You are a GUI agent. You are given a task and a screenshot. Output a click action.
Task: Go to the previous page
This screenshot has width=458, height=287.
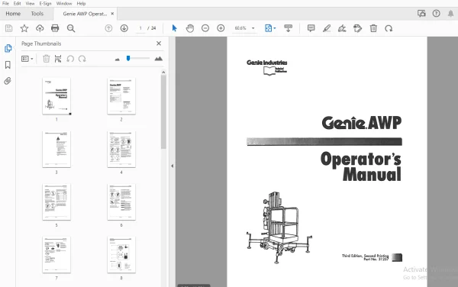point(108,28)
